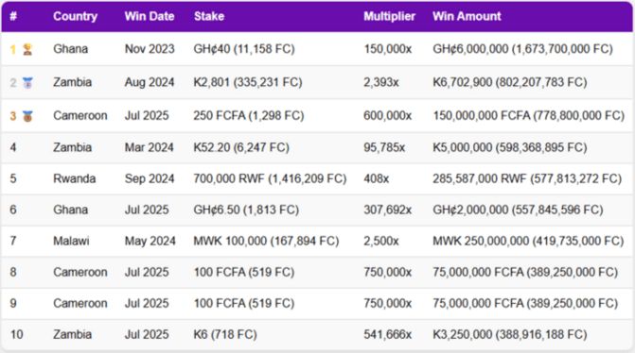
Task: Click the 285,587,000 RWF win amount
Action: (x=527, y=178)
